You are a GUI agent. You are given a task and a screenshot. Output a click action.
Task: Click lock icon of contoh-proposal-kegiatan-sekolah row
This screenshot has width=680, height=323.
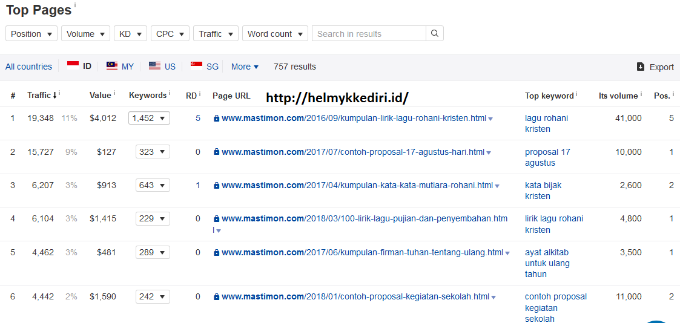pyautogui.click(x=216, y=297)
